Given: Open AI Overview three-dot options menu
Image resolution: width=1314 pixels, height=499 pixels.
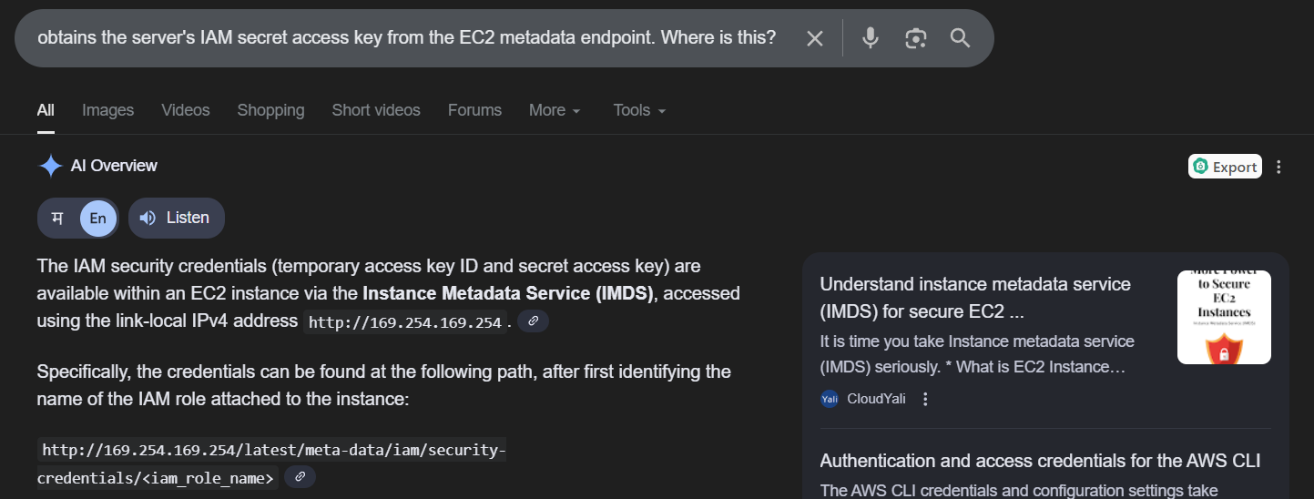Looking at the screenshot, I should point(1279,167).
